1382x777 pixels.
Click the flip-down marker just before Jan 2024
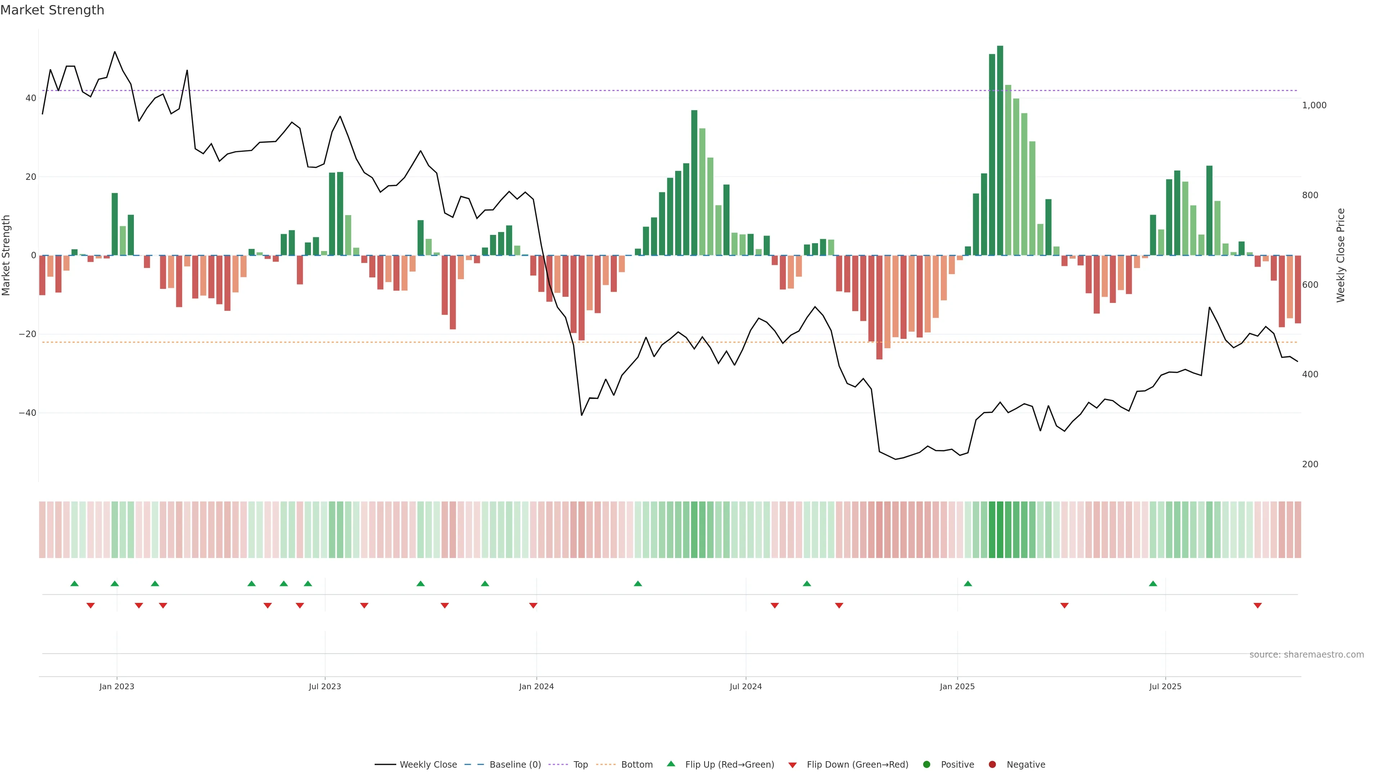[533, 605]
